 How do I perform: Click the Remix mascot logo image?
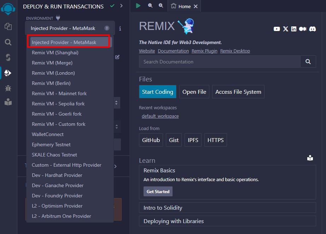(x=186, y=26)
